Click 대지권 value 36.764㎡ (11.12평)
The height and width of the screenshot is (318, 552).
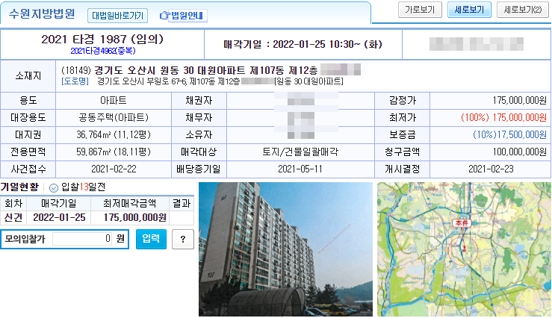coord(114,134)
